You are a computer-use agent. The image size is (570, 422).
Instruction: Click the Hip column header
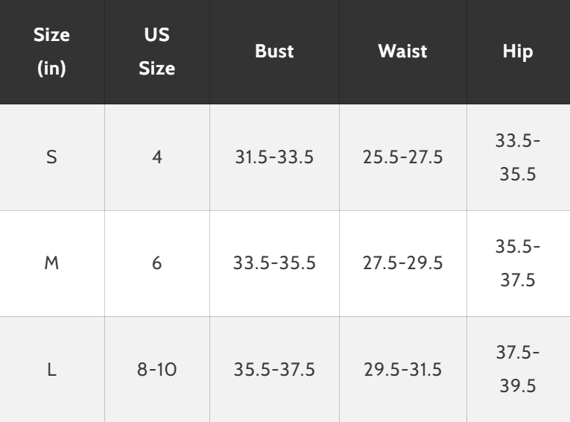pos(519,51)
